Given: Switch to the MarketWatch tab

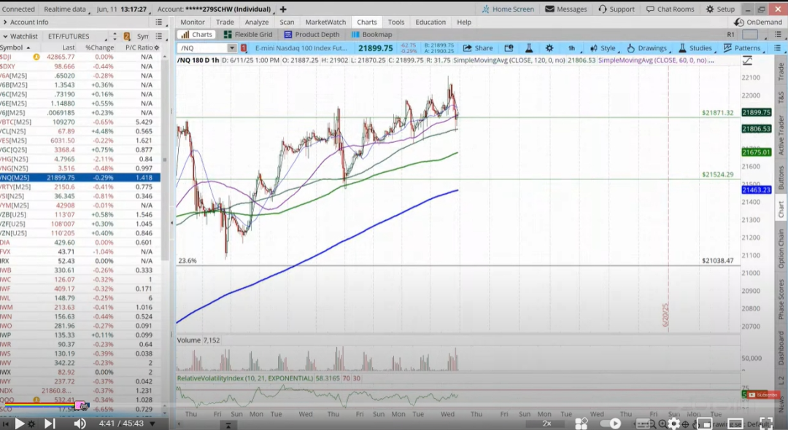Looking at the screenshot, I should [x=325, y=22].
